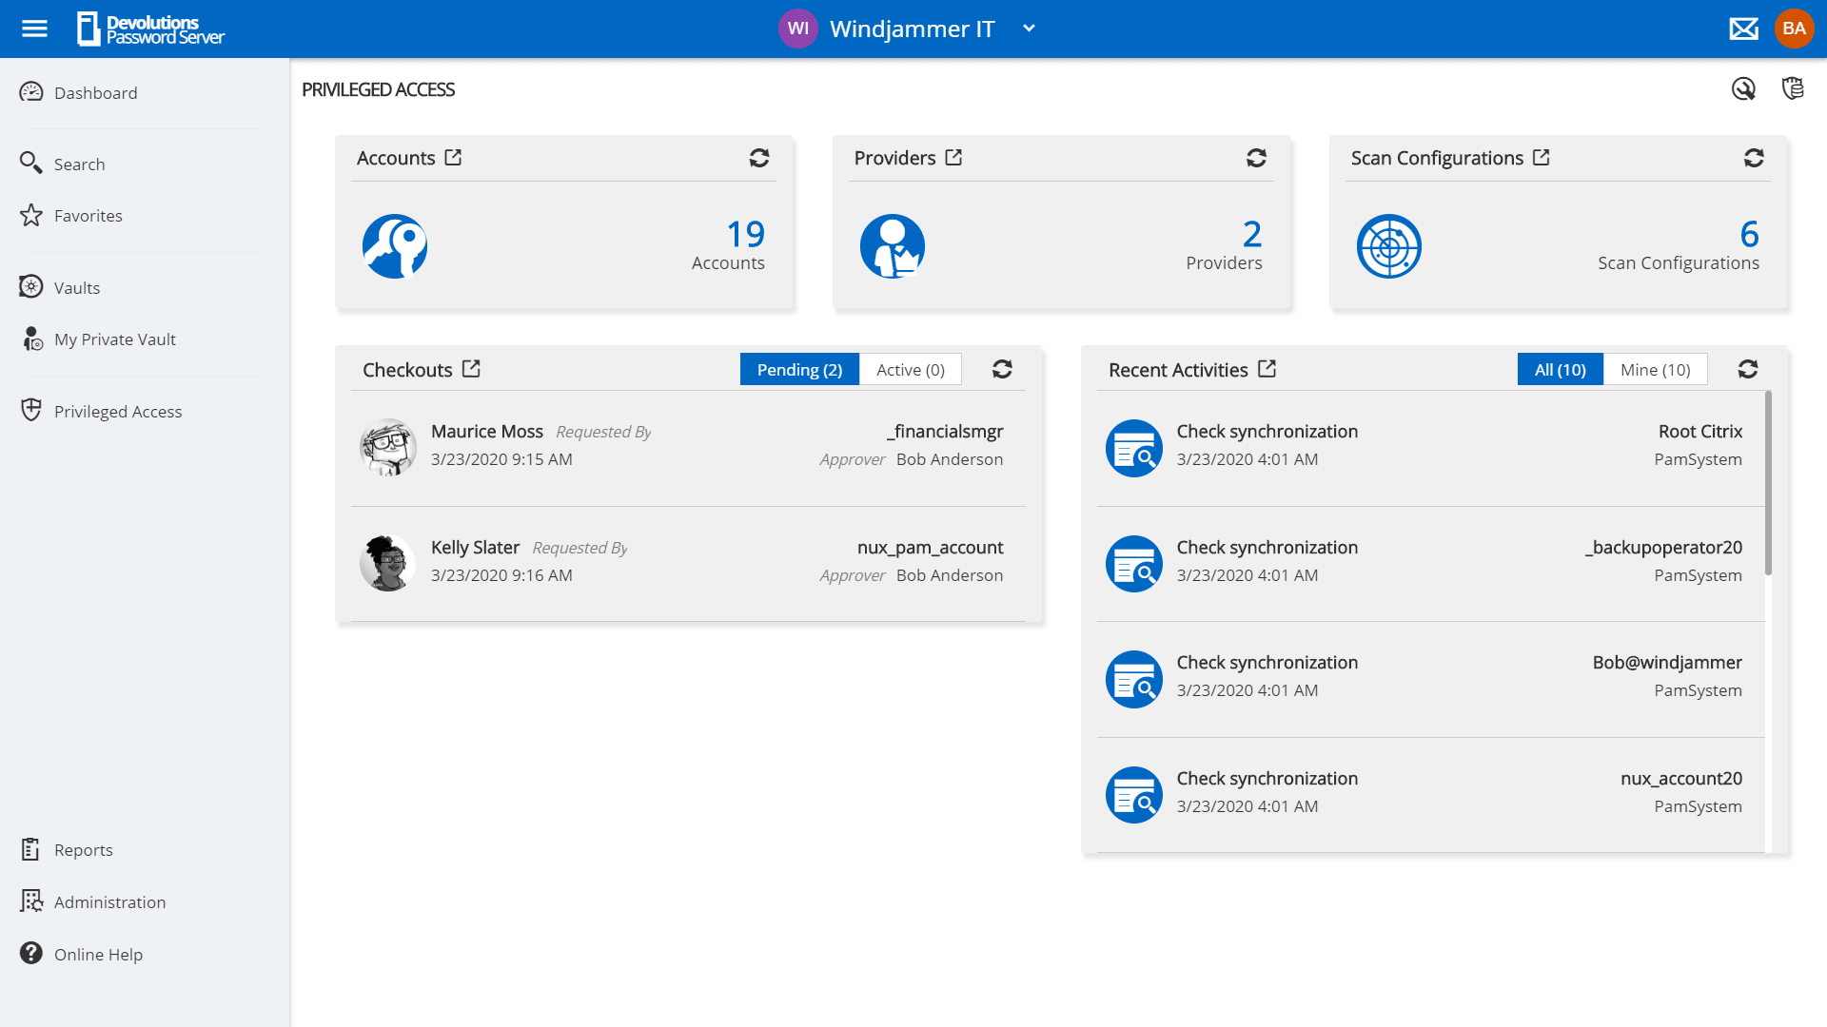The image size is (1827, 1027).
Task: Refresh the Recent Activities list
Action: [x=1747, y=369]
